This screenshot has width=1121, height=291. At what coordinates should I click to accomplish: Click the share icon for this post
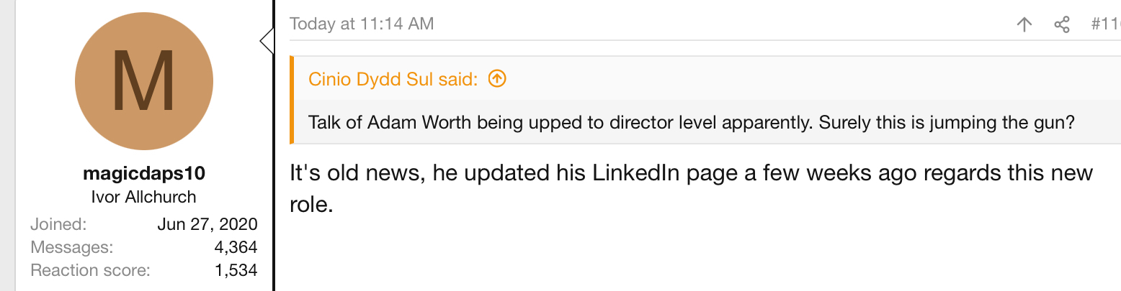1062,24
